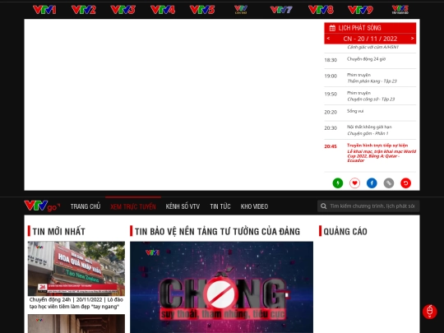Click the red reload icon
The width and height of the screenshot is (444, 333).
[406, 183]
